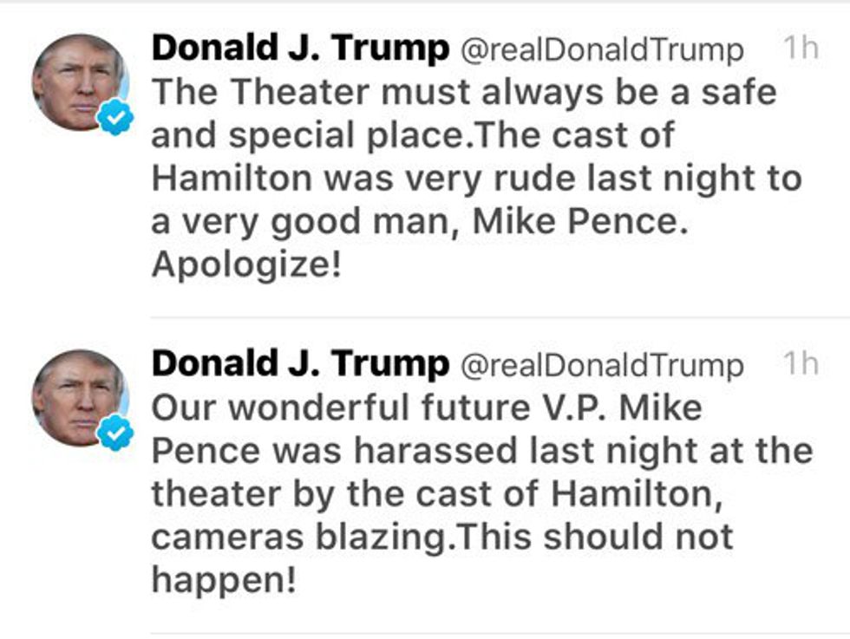Click the verified badge on the top tweet's avatar

click(114, 115)
